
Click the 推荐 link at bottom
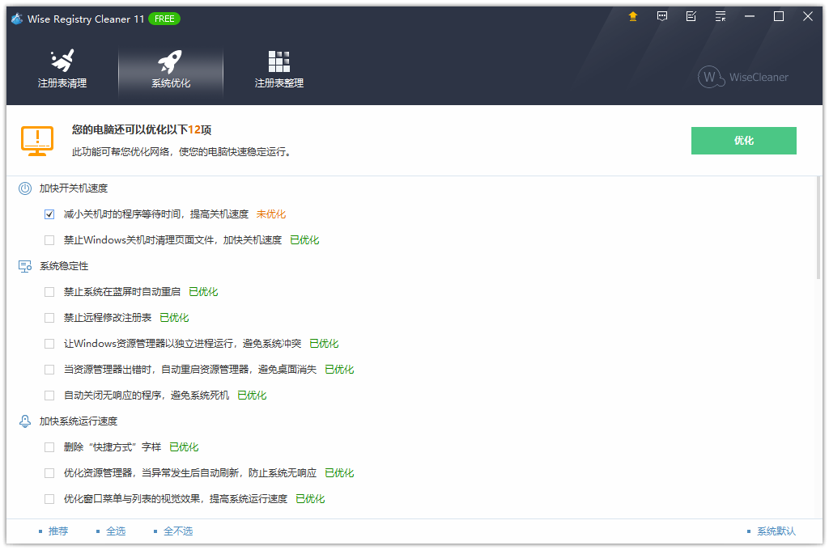point(58,531)
